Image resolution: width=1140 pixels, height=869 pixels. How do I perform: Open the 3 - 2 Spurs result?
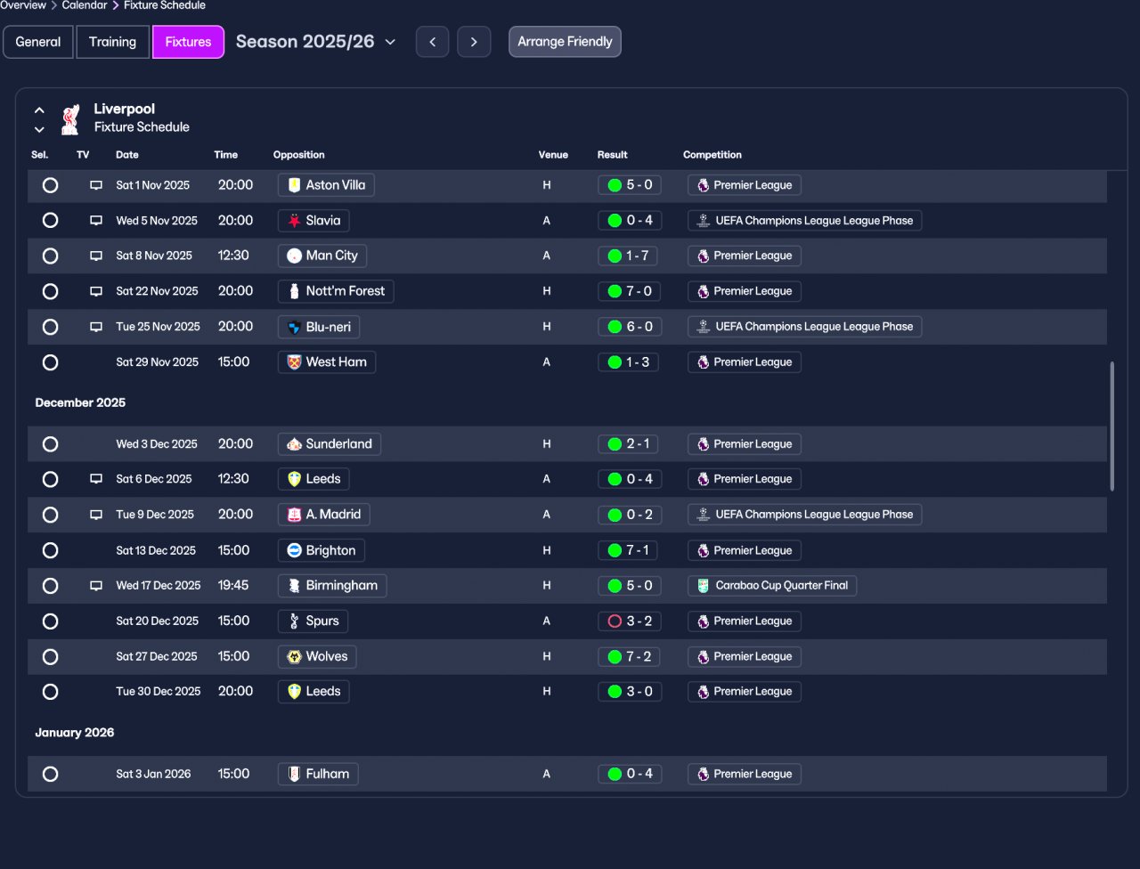[x=630, y=621]
